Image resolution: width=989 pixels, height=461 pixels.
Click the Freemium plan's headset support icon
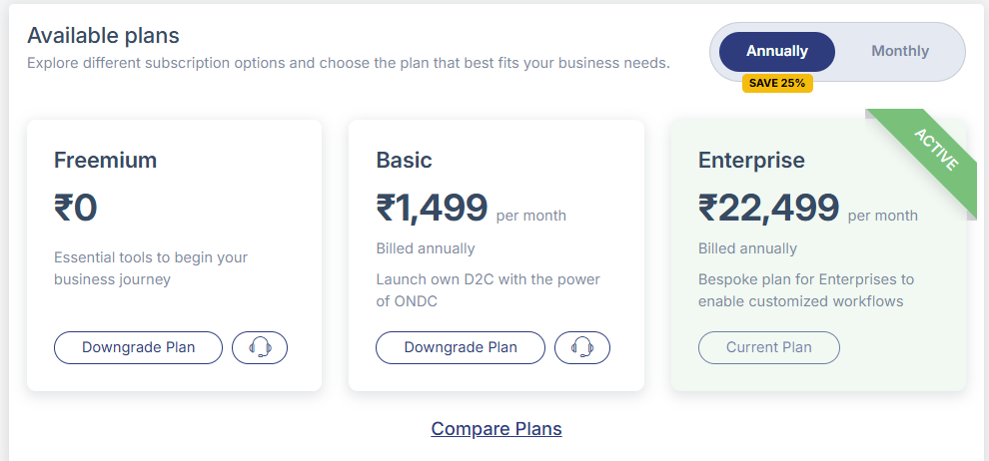point(260,347)
